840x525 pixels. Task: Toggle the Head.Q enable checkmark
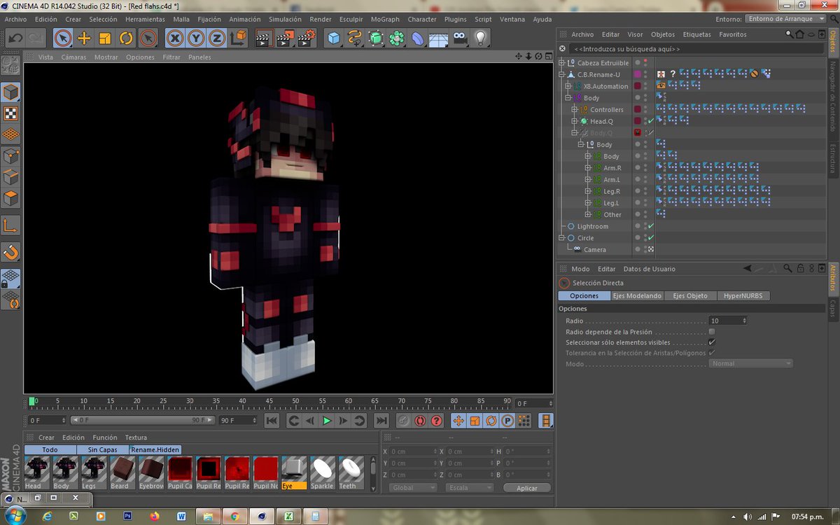pos(651,121)
